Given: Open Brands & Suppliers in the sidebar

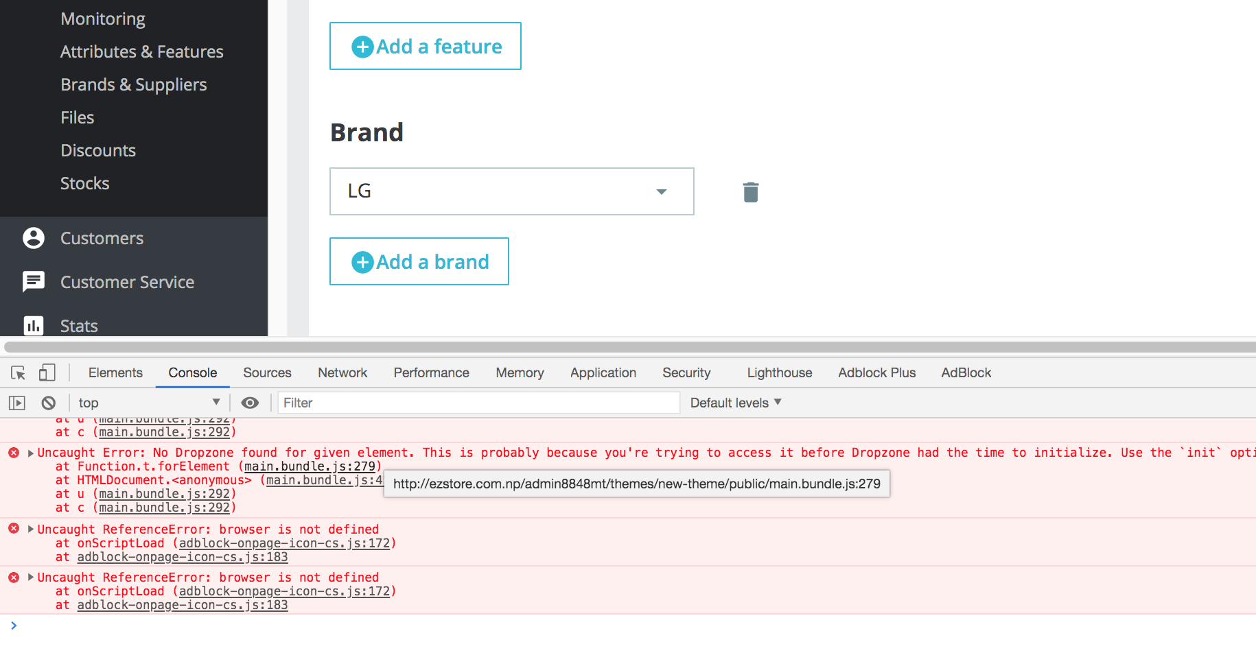Looking at the screenshot, I should click(x=134, y=84).
